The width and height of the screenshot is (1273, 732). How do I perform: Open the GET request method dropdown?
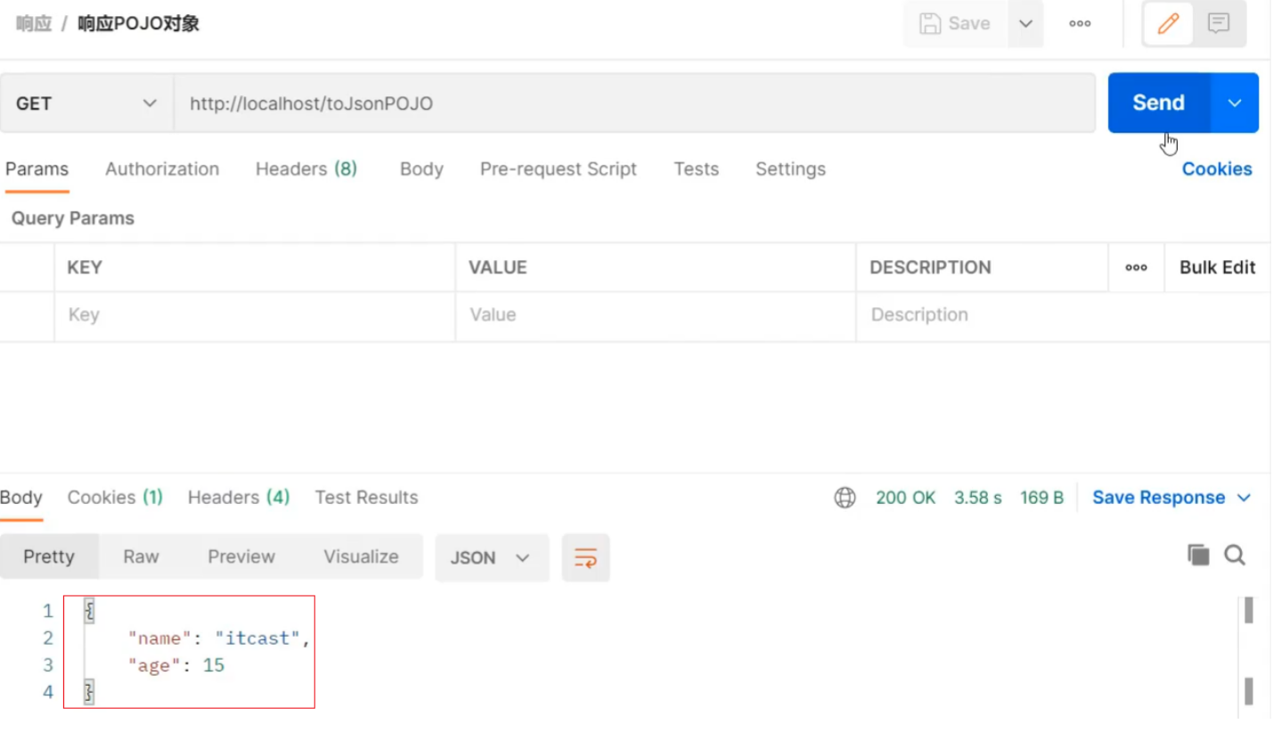[85, 103]
